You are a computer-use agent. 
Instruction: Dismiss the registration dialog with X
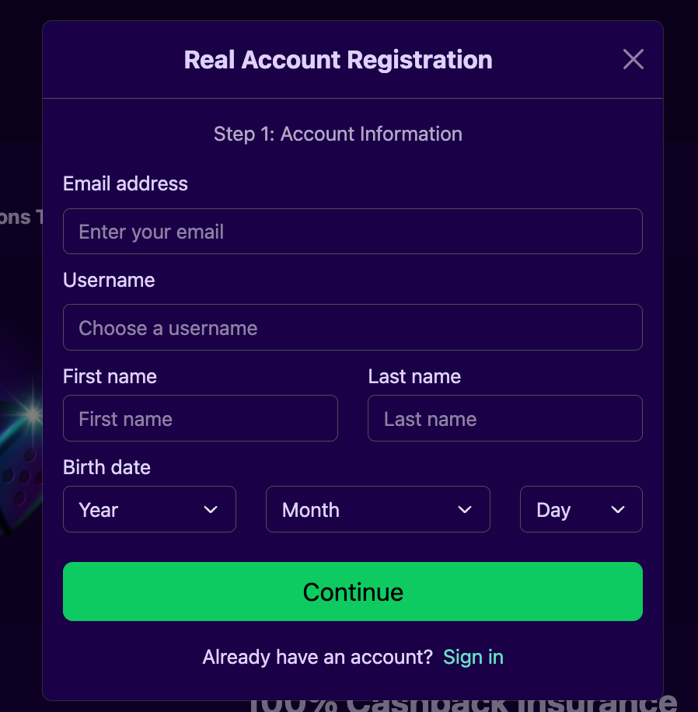click(633, 59)
